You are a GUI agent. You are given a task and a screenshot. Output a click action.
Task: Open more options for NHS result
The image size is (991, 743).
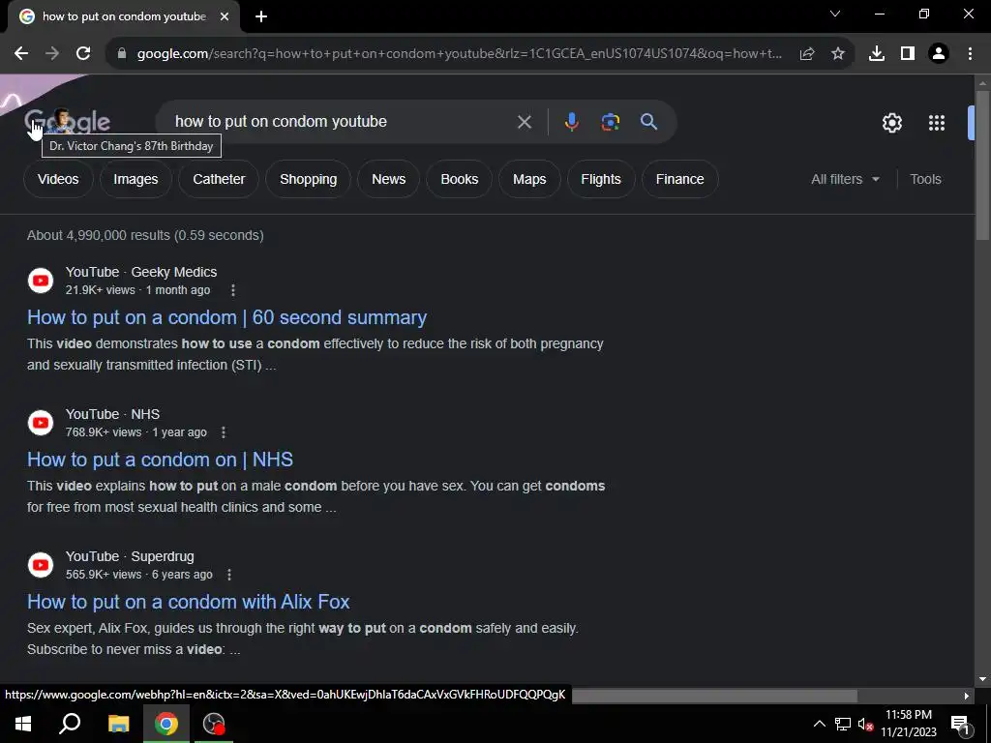(224, 432)
